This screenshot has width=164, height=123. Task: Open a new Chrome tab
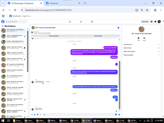85,3
